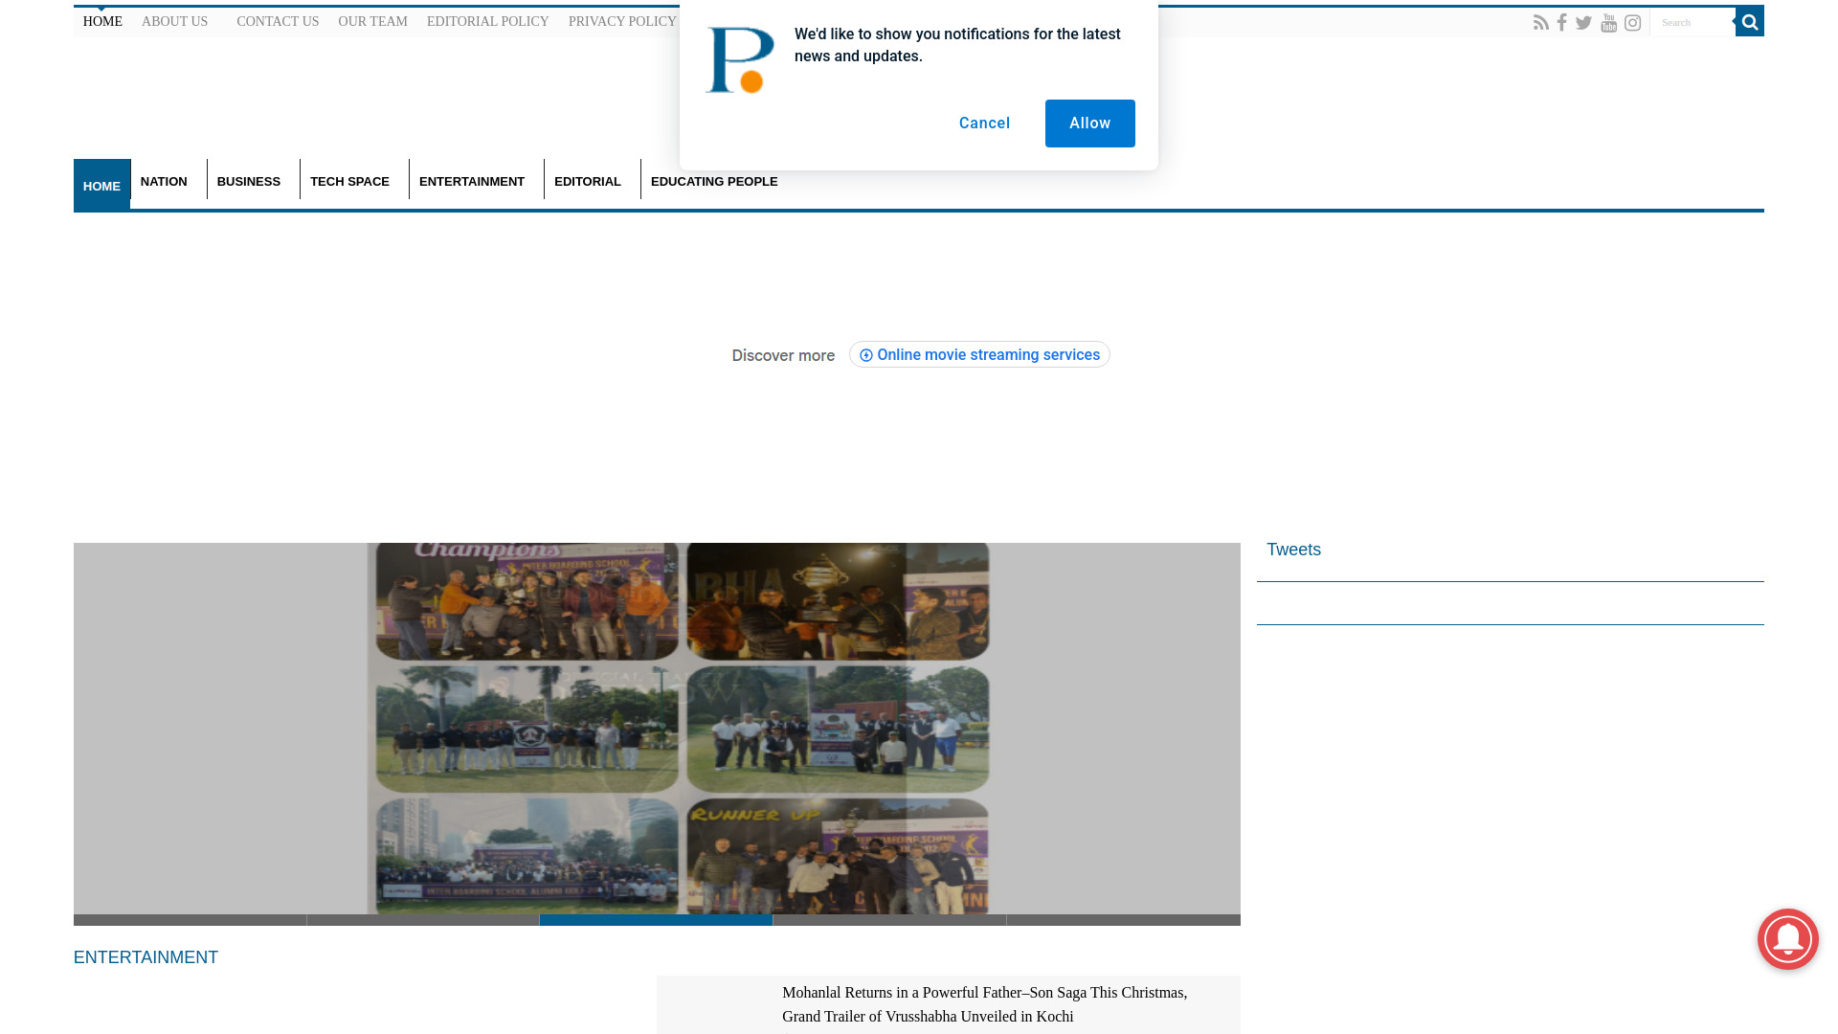Click the notification bell icon

pyautogui.click(x=1788, y=939)
